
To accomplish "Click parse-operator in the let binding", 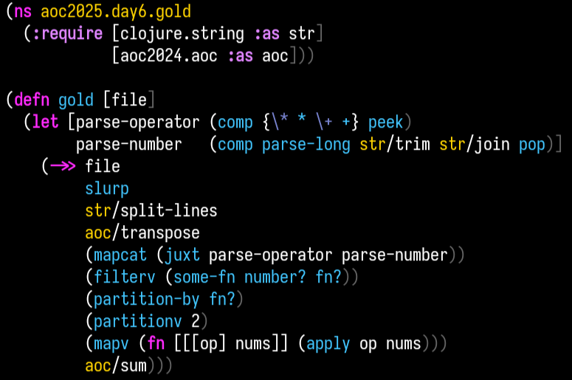I will 138,122.
